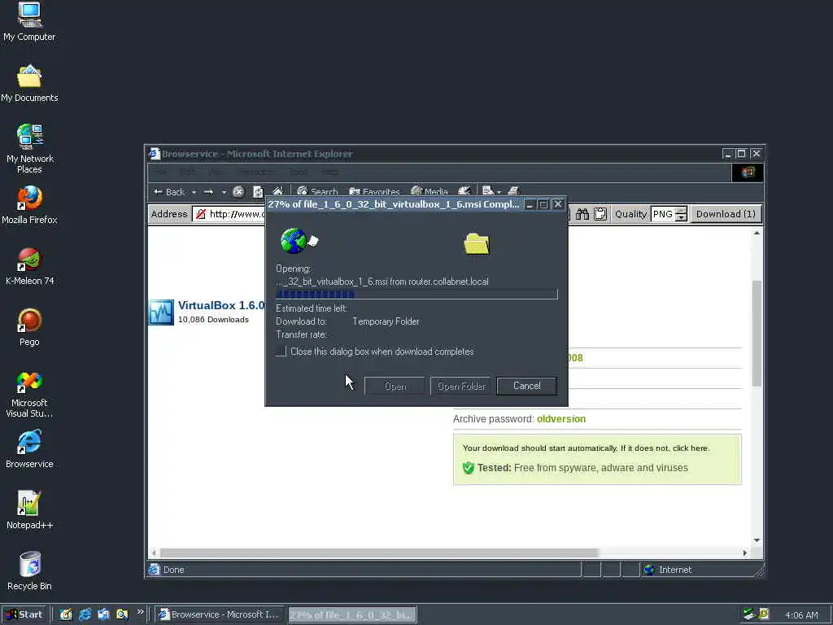Click the greyed Open button in the dialog

coord(395,386)
